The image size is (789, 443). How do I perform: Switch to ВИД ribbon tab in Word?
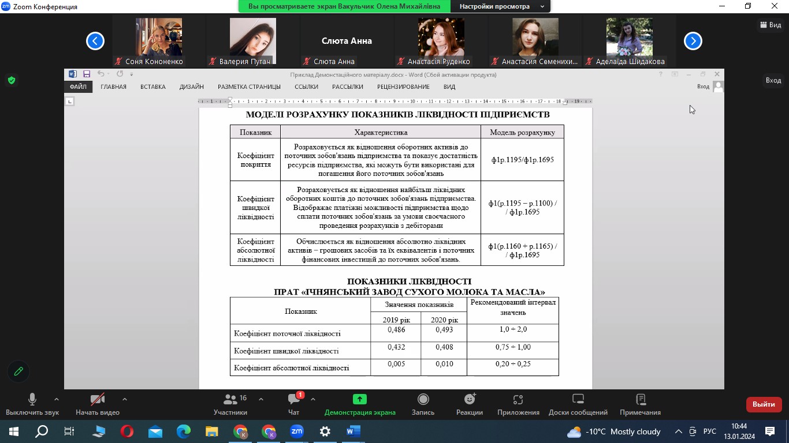[449, 87]
